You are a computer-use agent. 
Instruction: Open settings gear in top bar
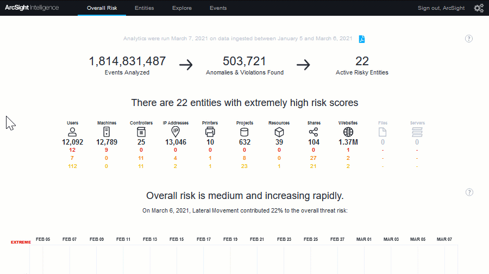pyautogui.click(x=478, y=8)
